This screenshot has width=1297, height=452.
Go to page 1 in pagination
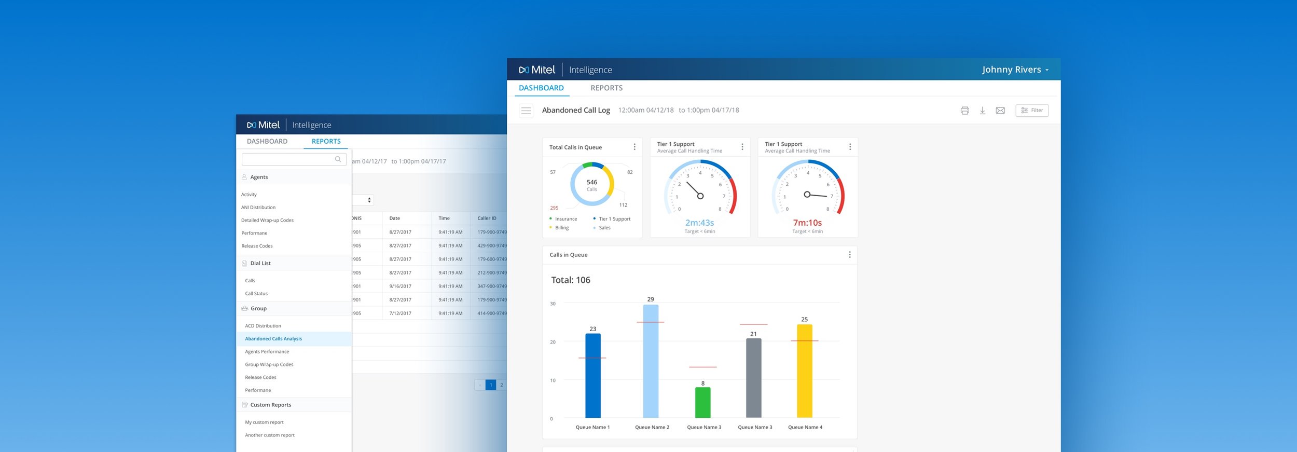(491, 385)
